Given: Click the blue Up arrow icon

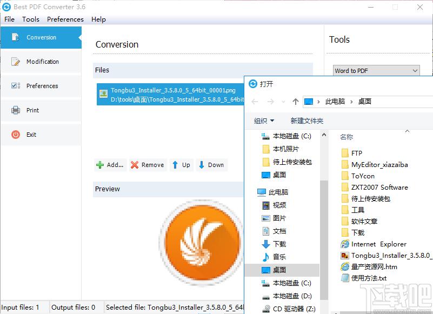Looking at the screenshot, I should pyautogui.click(x=175, y=165).
